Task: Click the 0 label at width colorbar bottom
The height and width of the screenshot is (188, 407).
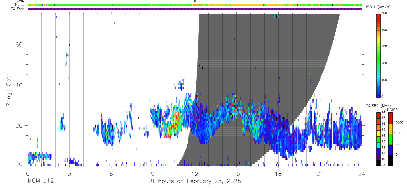Action: (x=383, y=96)
